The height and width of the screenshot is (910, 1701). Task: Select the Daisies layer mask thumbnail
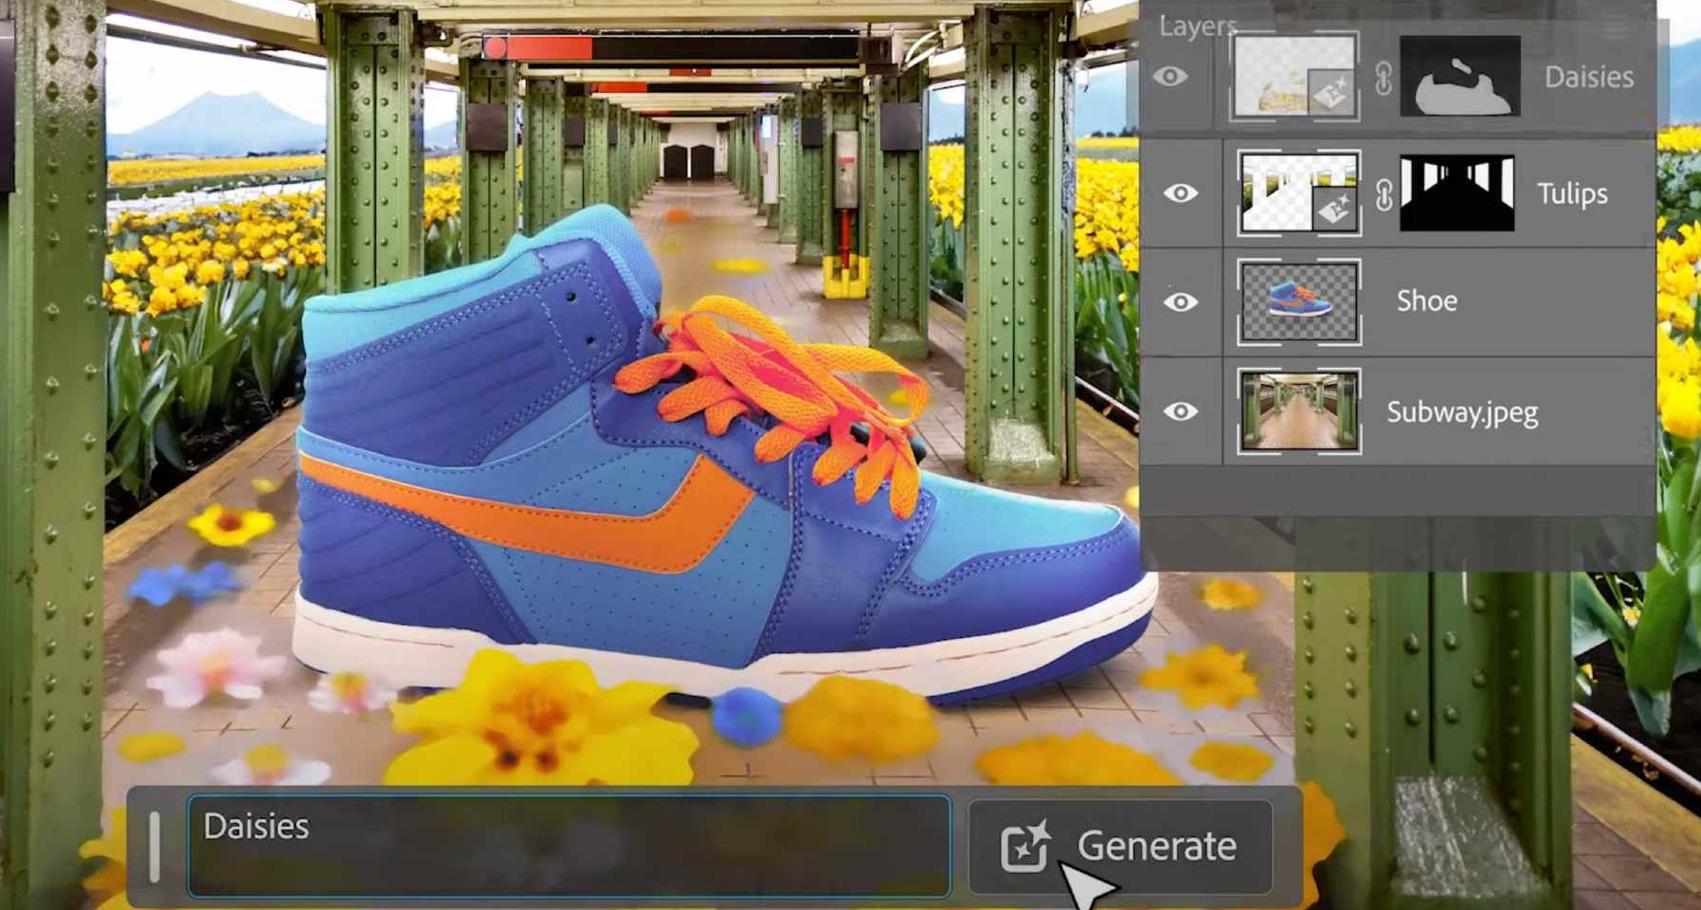(1460, 76)
